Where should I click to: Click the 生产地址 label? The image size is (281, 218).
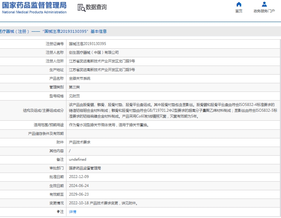(56, 70)
